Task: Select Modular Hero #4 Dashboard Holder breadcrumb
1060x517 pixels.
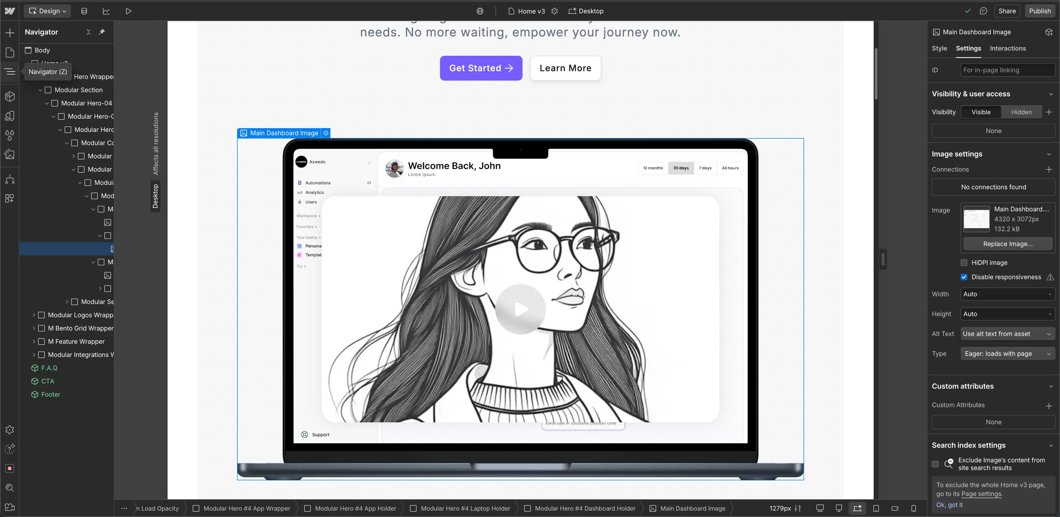Action: [580, 508]
